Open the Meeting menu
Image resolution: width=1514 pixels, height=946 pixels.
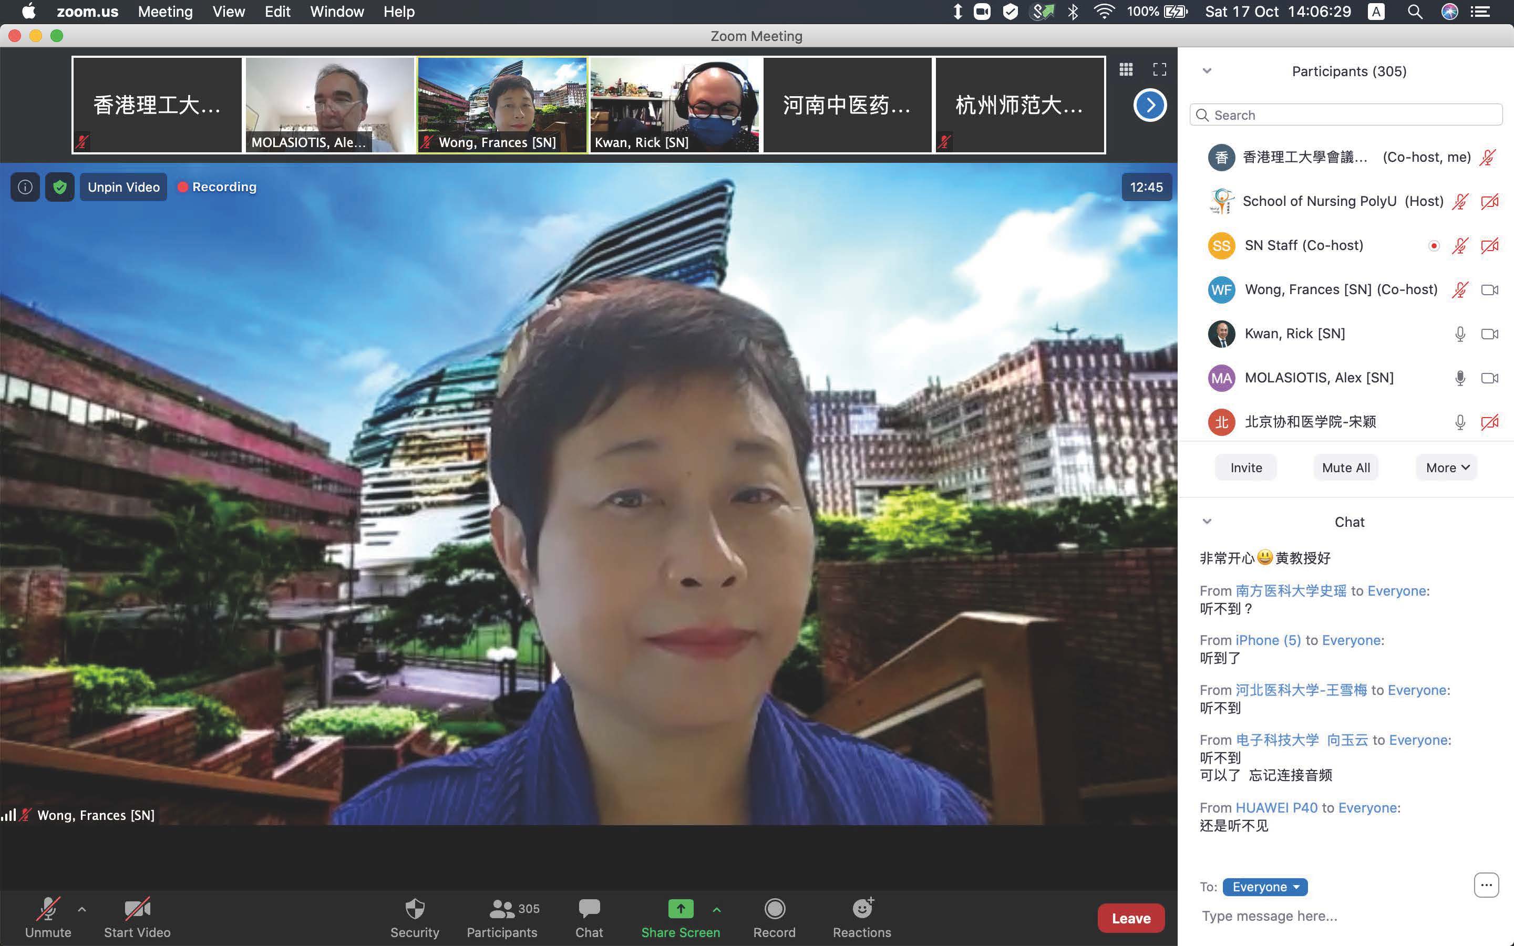click(165, 12)
